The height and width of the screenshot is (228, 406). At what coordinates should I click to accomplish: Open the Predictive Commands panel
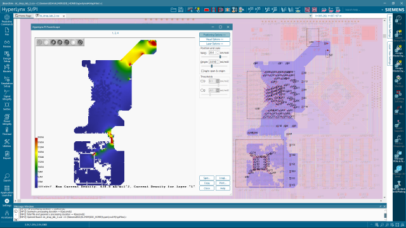(7, 20)
